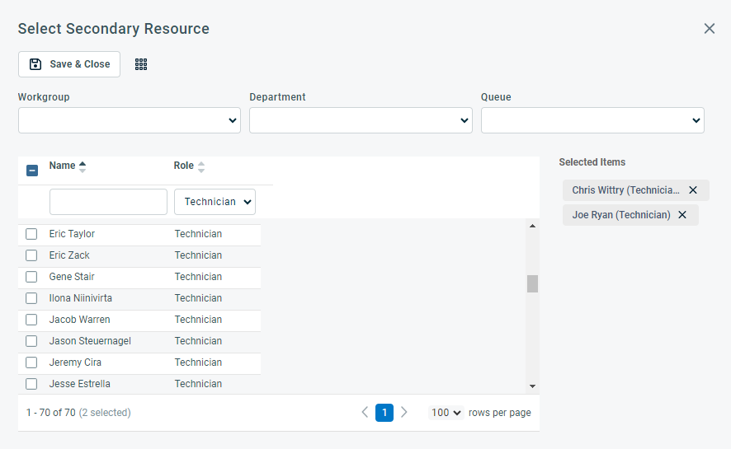Go to the previous page arrow

(365, 412)
